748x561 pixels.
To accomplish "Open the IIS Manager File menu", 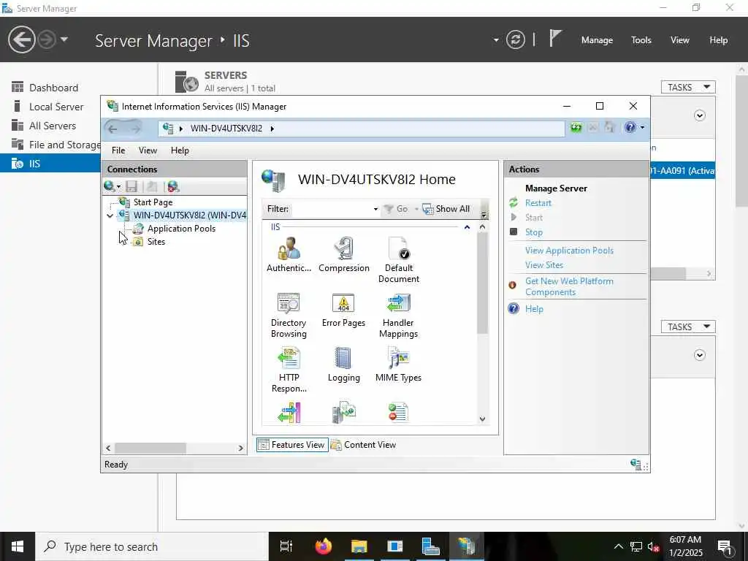I will pos(118,150).
